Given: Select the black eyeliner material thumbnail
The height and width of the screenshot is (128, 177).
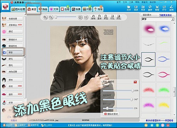Looking at the screenshot, I should click(x=148, y=59).
